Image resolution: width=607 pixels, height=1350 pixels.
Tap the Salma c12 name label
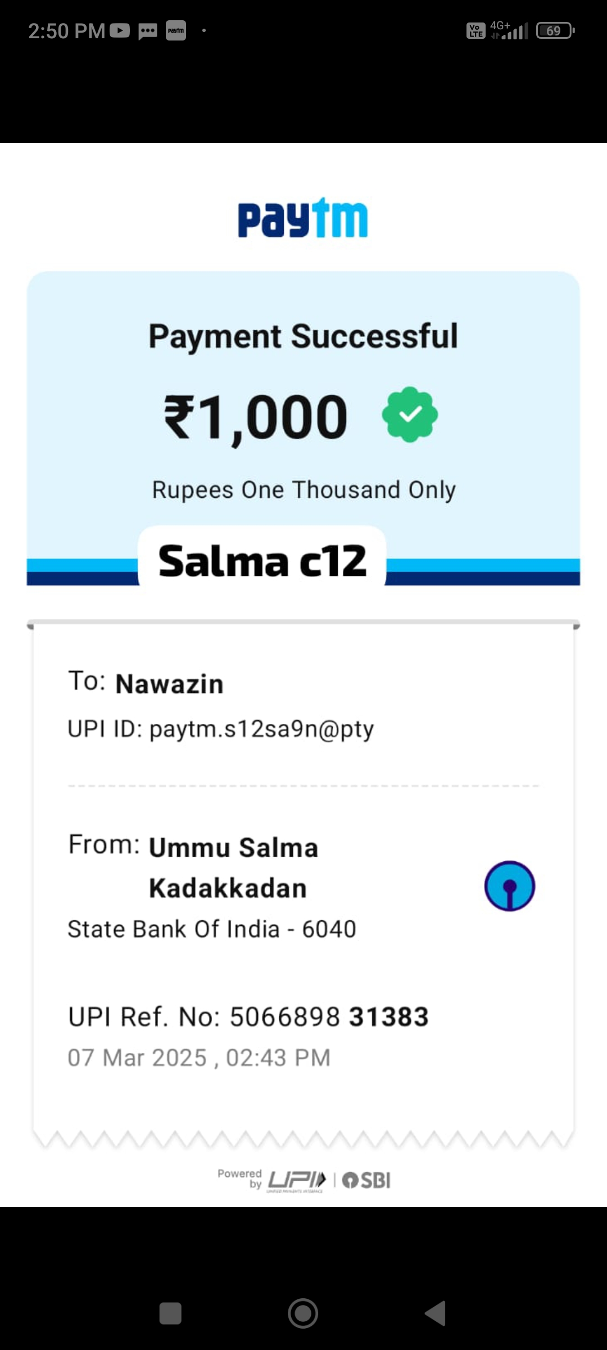coord(262,561)
